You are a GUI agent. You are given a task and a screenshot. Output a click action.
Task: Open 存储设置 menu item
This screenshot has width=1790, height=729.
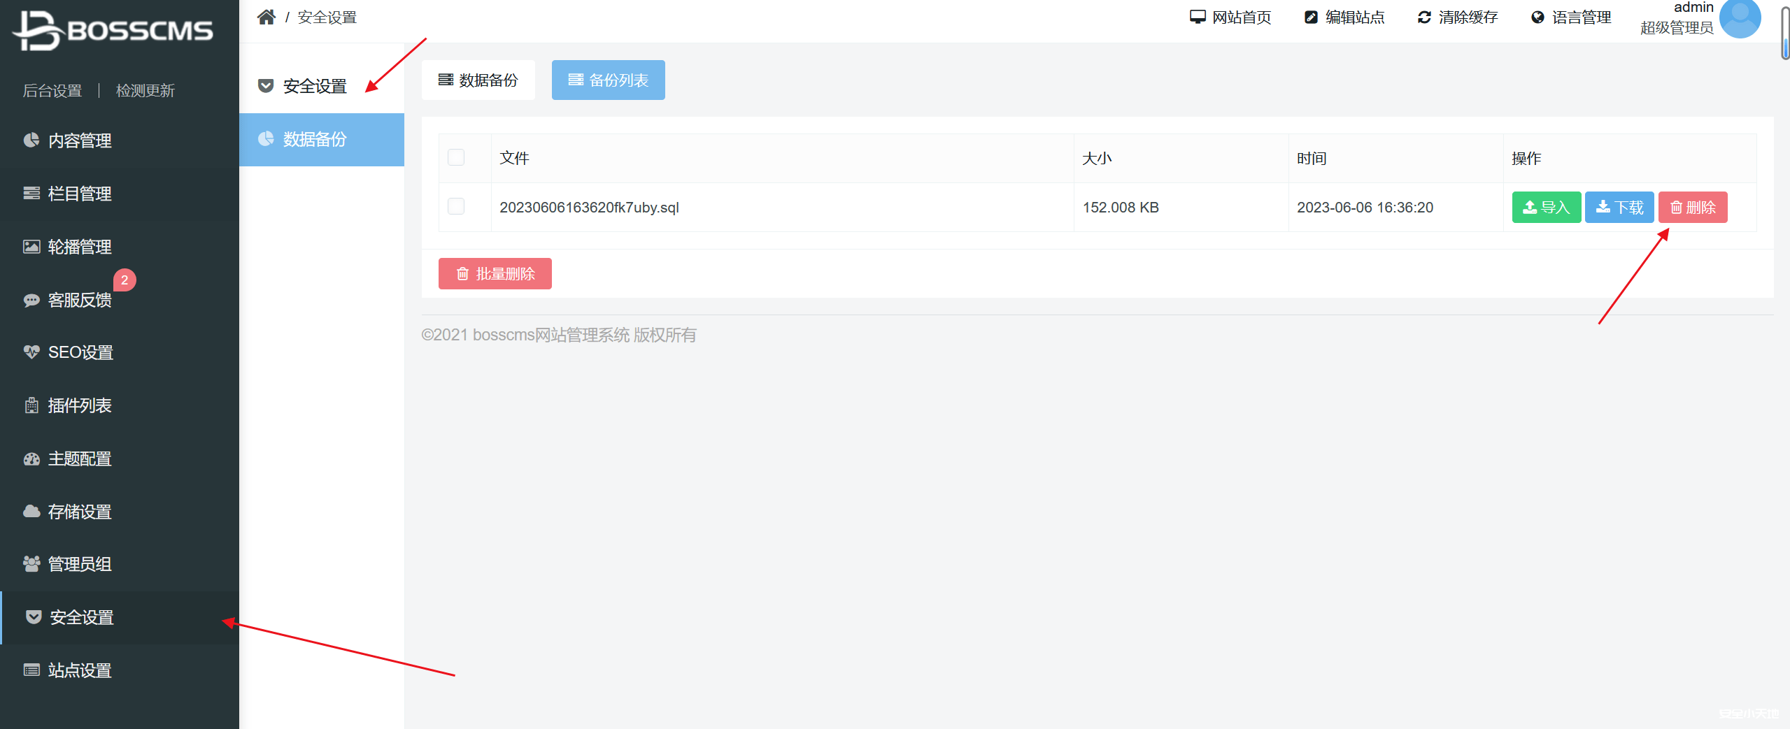click(120, 512)
